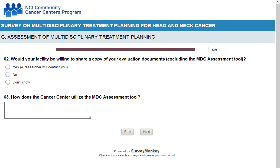Click question 62 text about sharing evaluation documents
Screen dimensions: 280x168
[x=125, y=59]
